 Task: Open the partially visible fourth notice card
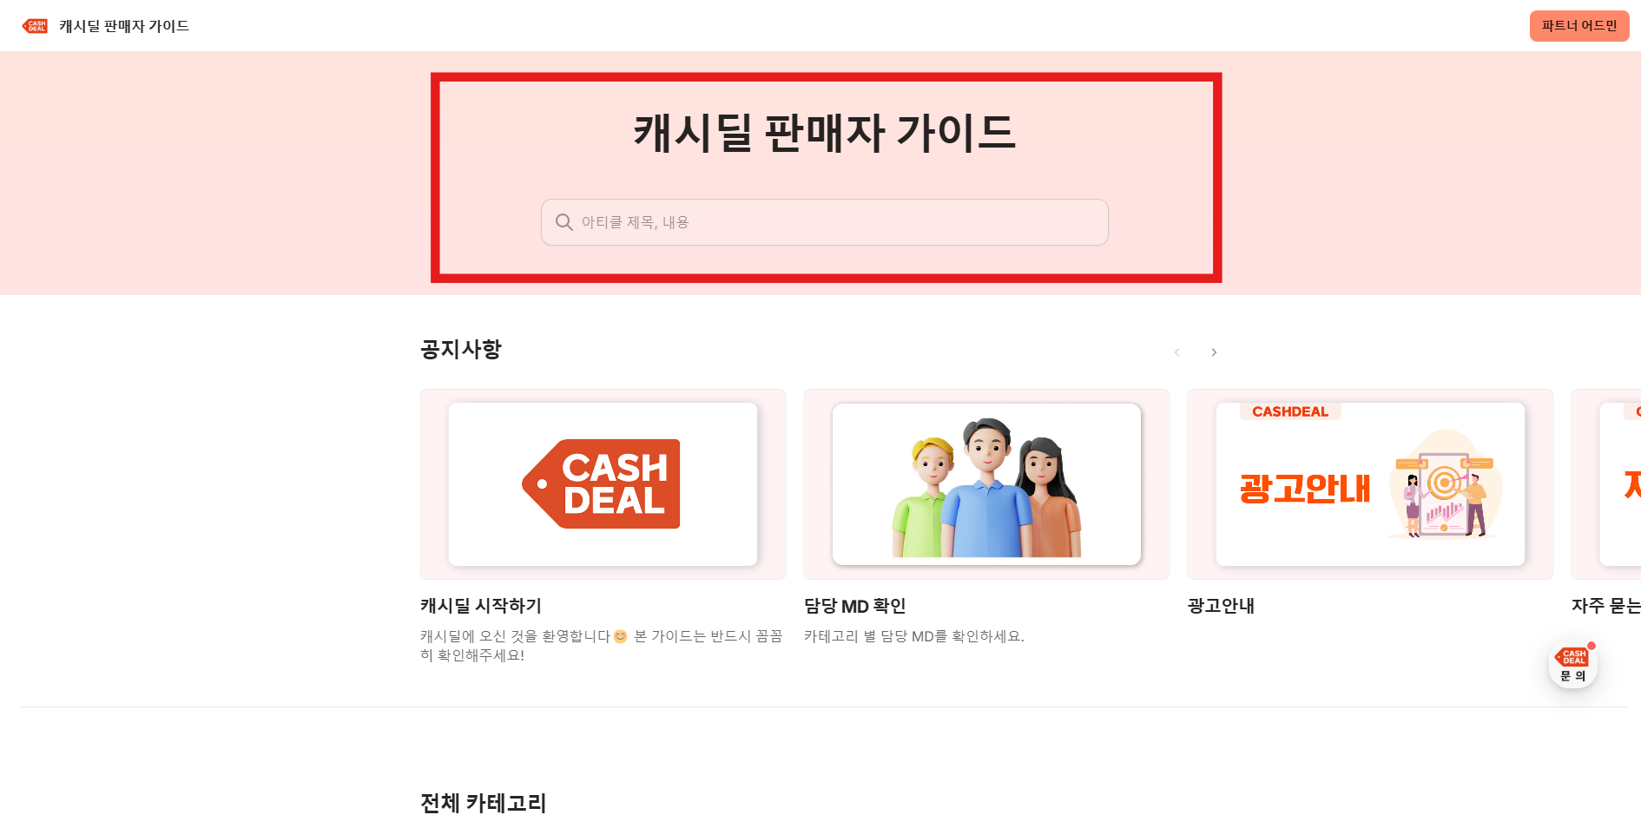[x=1606, y=484]
